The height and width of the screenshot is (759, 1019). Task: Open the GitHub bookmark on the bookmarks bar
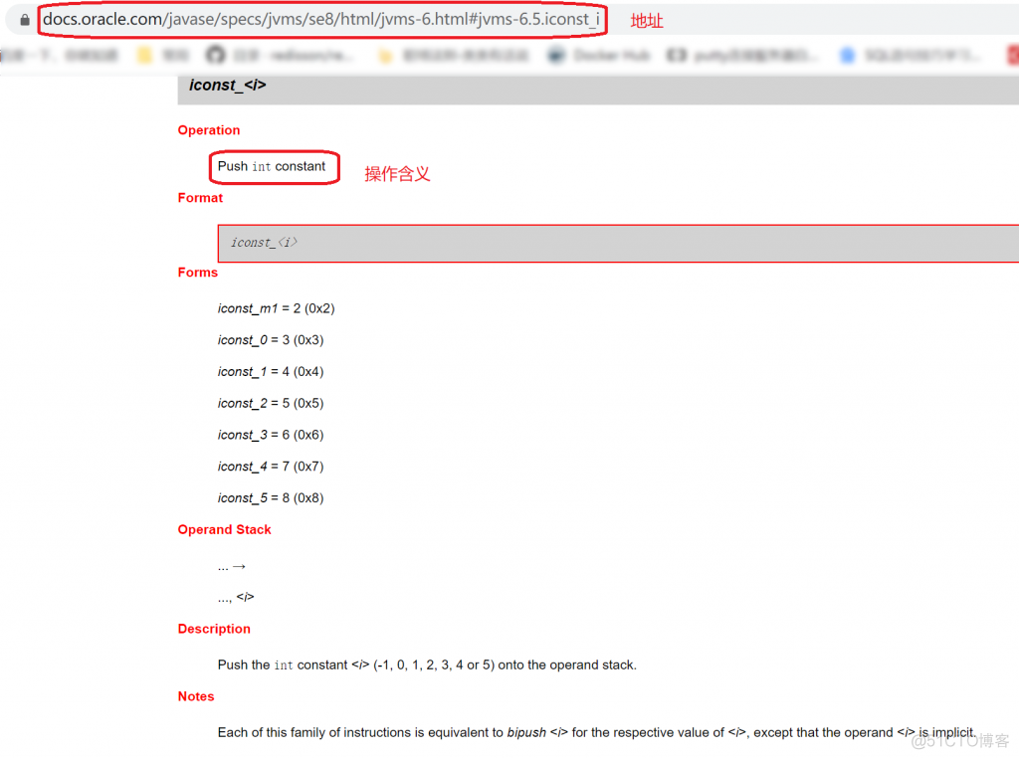[244, 56]
